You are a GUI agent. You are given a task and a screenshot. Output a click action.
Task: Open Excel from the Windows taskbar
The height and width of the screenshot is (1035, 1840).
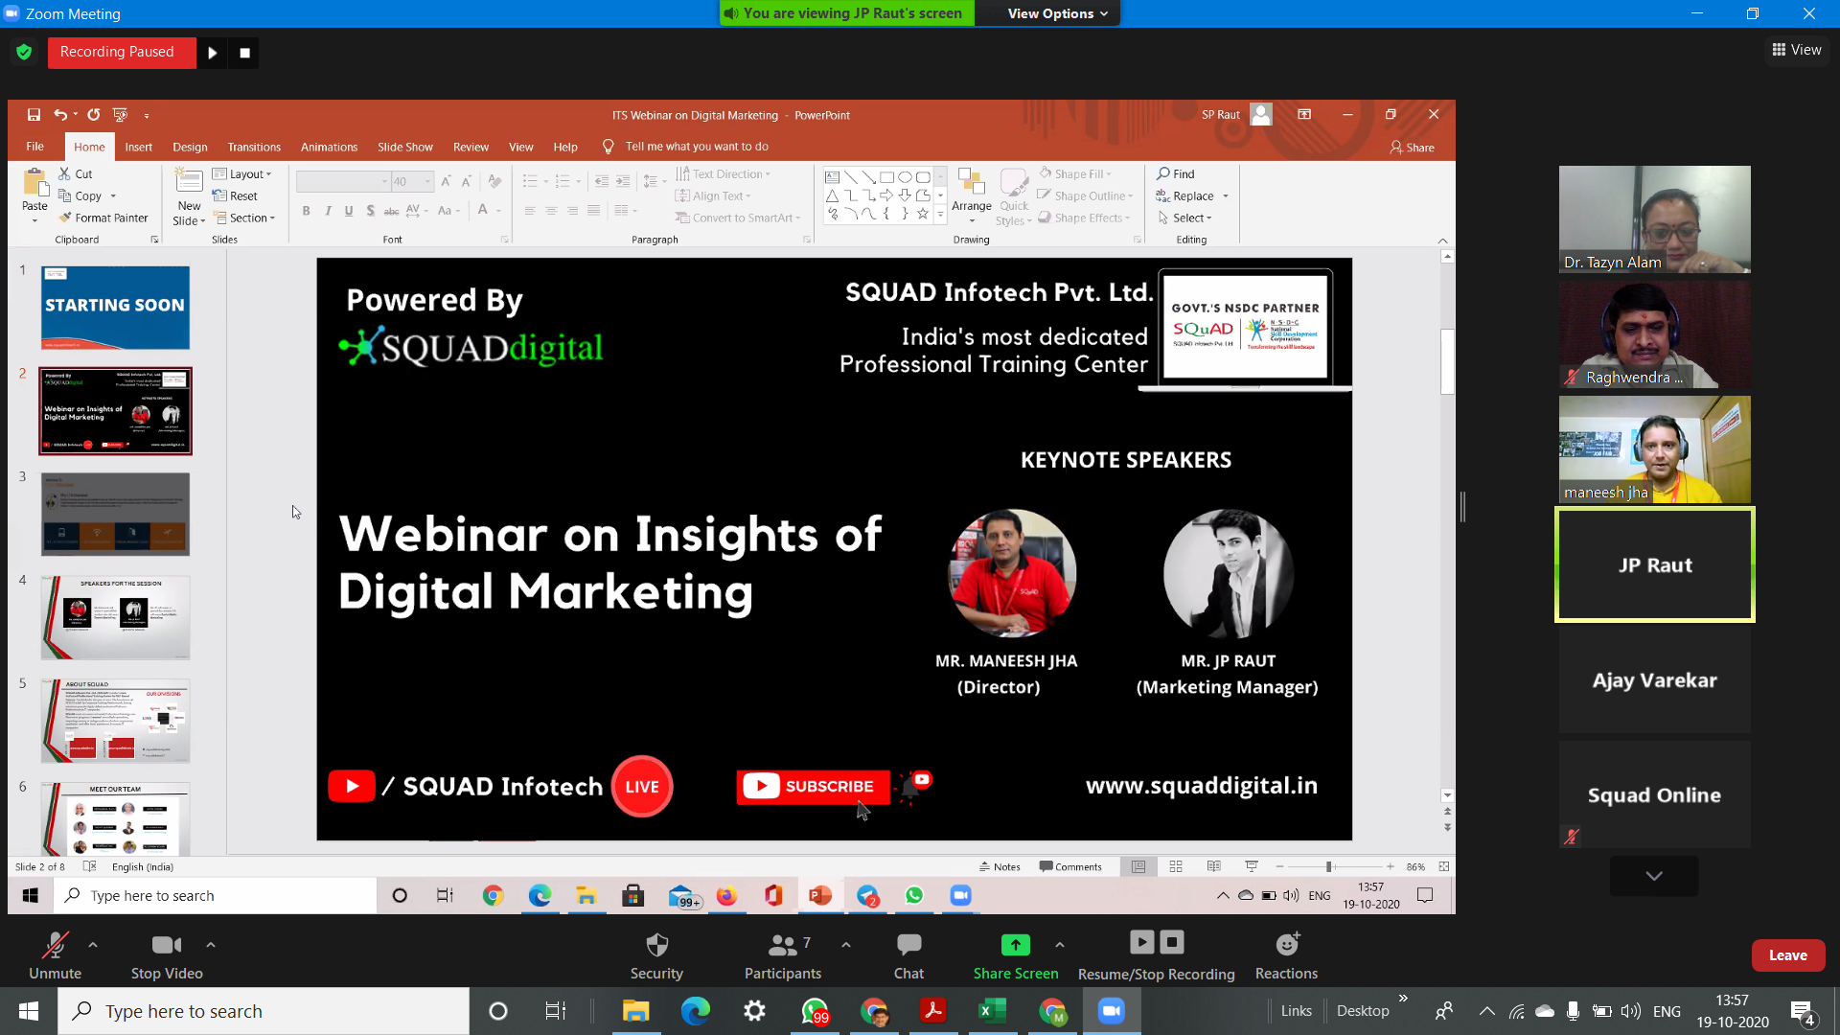click(x=992, y=1011)
